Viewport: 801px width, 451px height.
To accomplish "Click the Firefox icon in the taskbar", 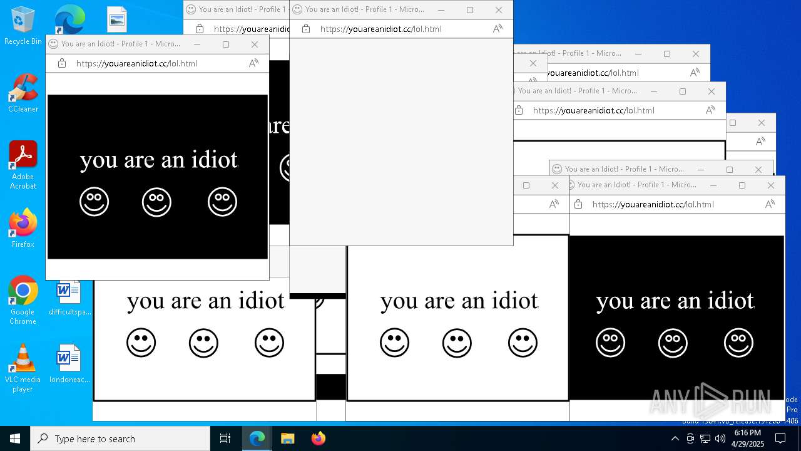I will tap(318, 438).
